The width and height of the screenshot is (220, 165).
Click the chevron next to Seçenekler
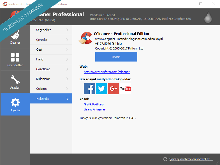pyautogui.click(x=67, y=30)
